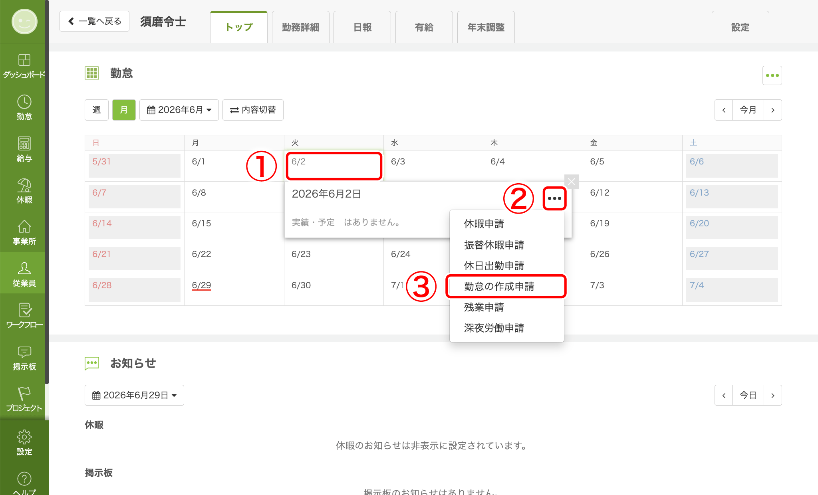
Task: Jump to 今月 in the calendar
Action: [x=748, y=110]
